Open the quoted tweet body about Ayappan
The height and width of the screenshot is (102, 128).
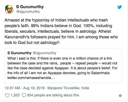[62, 68]
